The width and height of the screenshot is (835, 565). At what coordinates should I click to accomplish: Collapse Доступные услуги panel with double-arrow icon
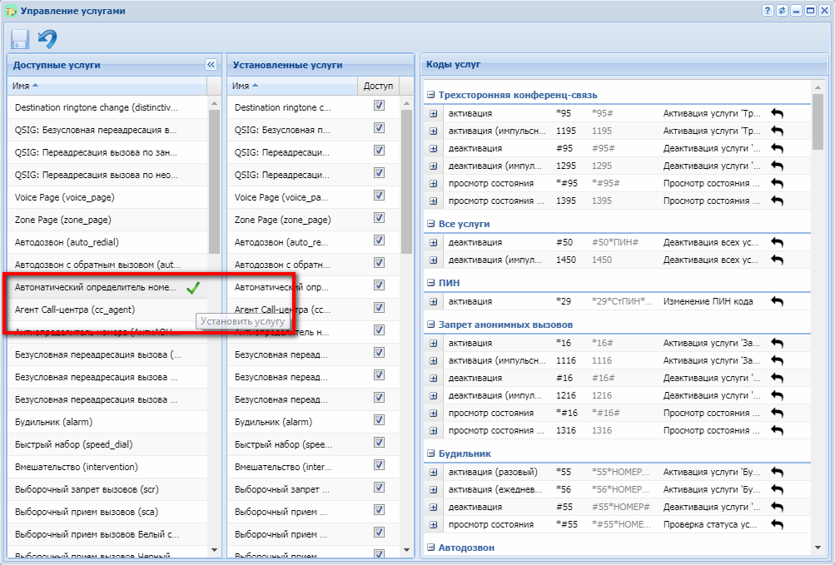(211, 64)
